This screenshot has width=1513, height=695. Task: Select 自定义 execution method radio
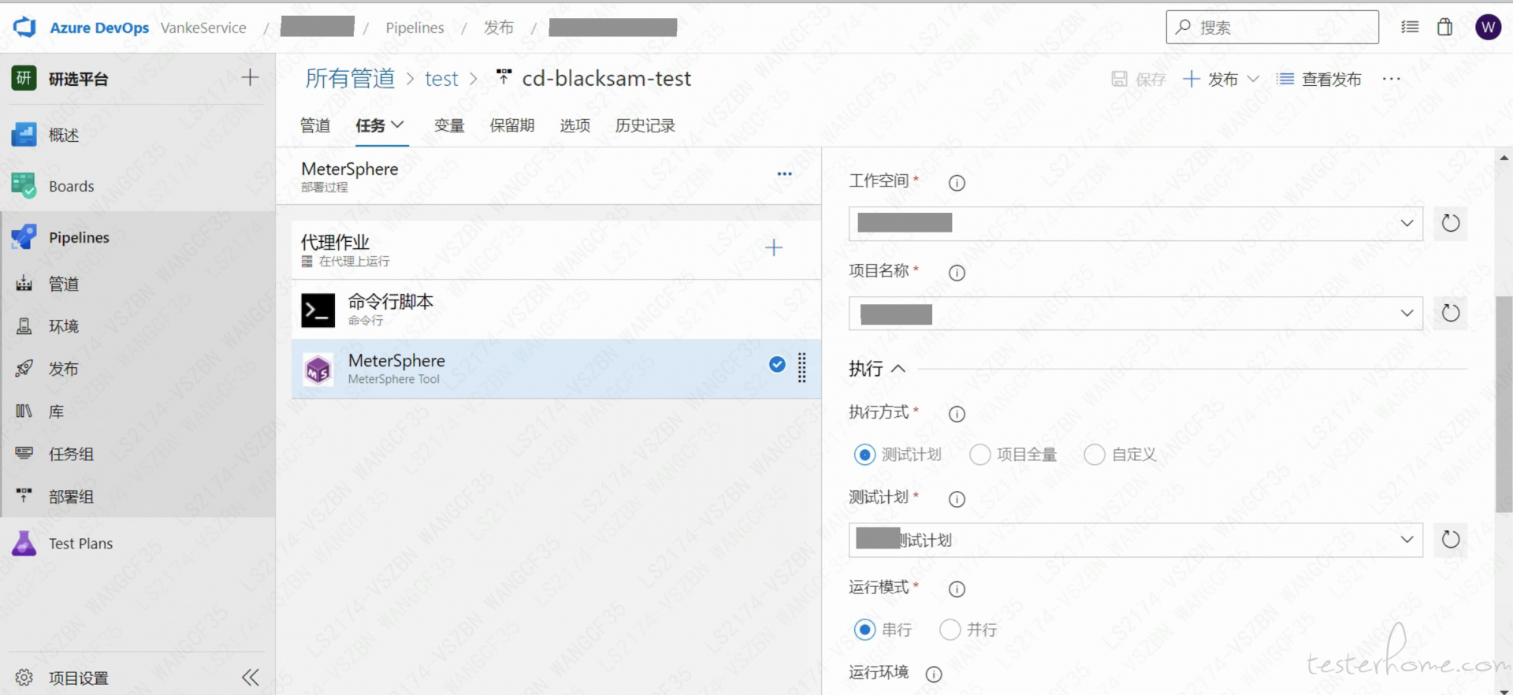[1095, 455]
